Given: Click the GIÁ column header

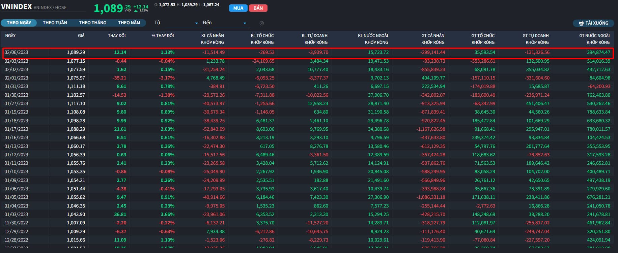Looking at the screenshot, I should [x=81, y=35].
